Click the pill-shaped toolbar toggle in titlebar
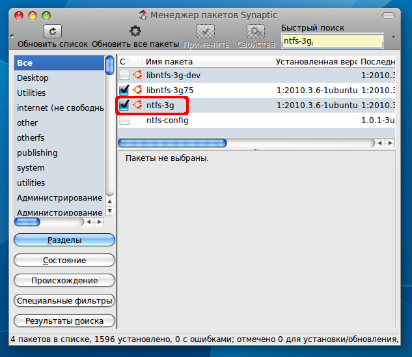412x357 pixels. coord(389,16)
